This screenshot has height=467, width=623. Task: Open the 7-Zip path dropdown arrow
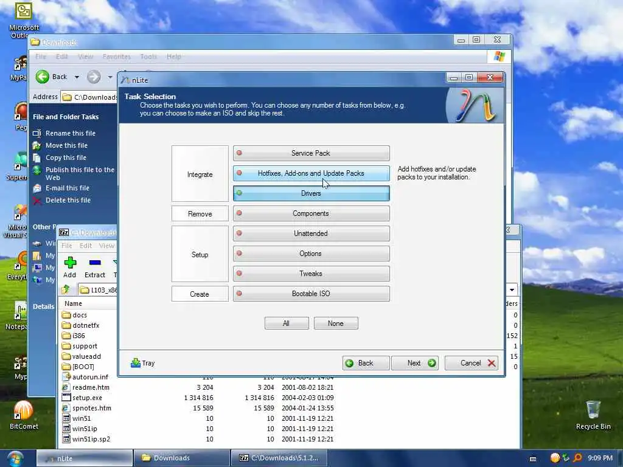512,289
